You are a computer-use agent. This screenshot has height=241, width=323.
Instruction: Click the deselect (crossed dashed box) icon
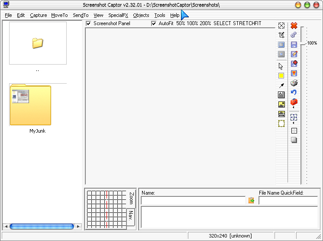[x=281, y=26]
